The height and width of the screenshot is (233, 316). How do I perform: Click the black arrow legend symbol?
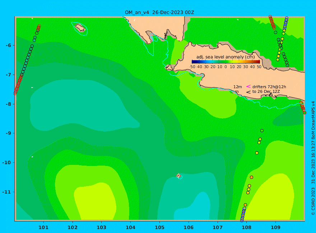pyautogui.click(x=248, y=92)
